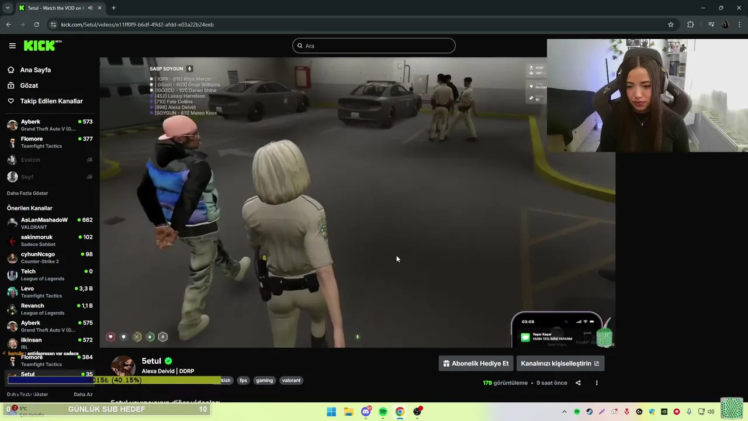Open sakinmoruk channel
Viewport: 748px width, 421px height.
pyautogui.click(x=50, y=240)
